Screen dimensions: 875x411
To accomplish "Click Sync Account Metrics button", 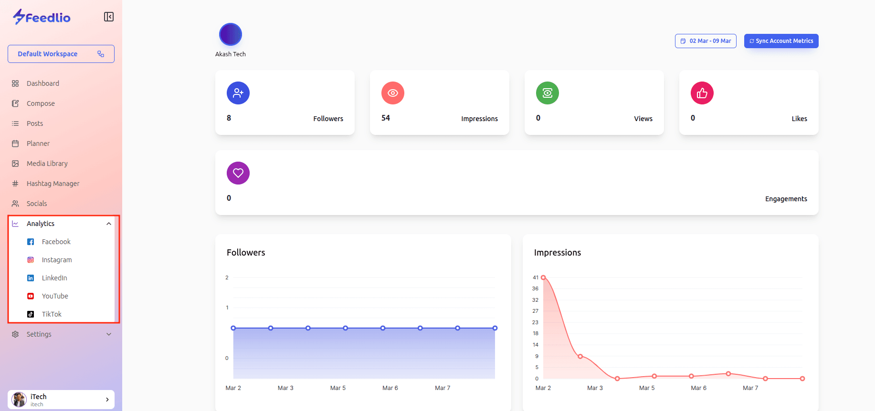I will [781, 41].
